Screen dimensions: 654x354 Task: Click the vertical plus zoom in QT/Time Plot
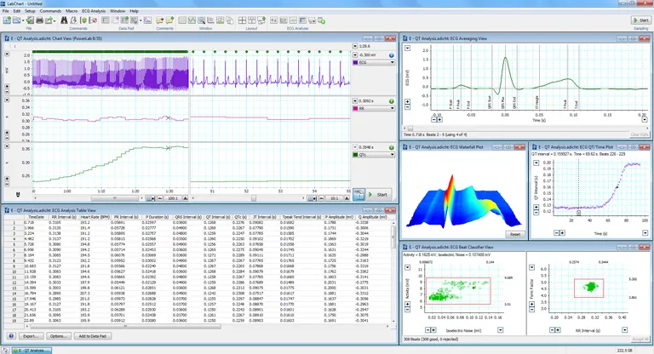click(x=536, y=208)
